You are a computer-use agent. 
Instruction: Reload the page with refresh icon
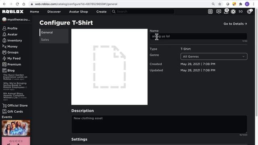pos(17,4)
